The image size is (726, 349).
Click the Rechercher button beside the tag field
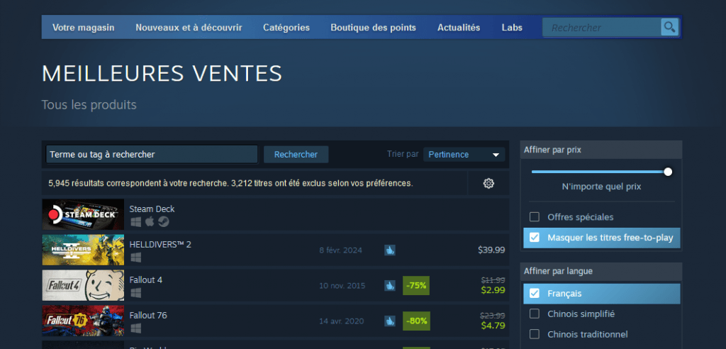pyautogui.click(x=296, y=155)
